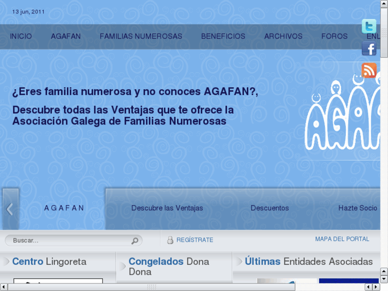Click horizontal scrollbar left arrow at far left
Image resolution: width=388 pixels, height=291 pixels.
click(3, 287)
